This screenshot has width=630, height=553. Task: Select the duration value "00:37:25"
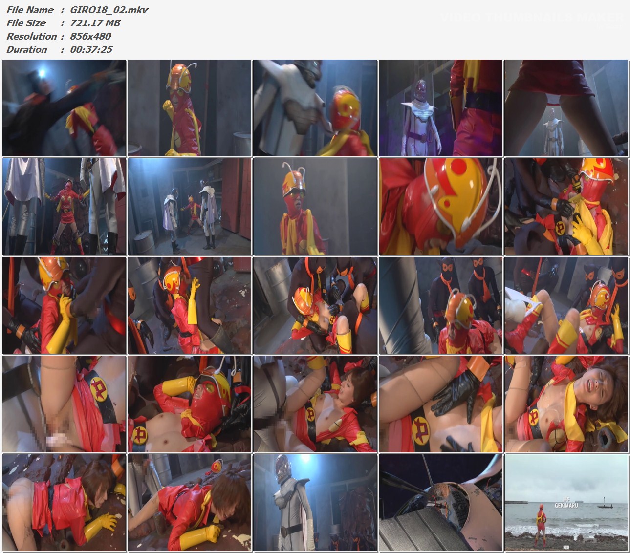pos(92,49)
